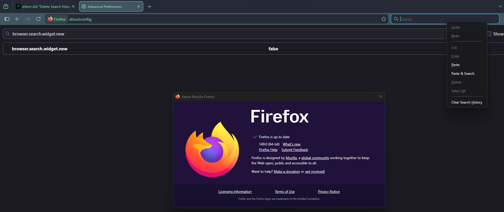
Task: Select Paste from the context menu
Action: tap(455, 65)
